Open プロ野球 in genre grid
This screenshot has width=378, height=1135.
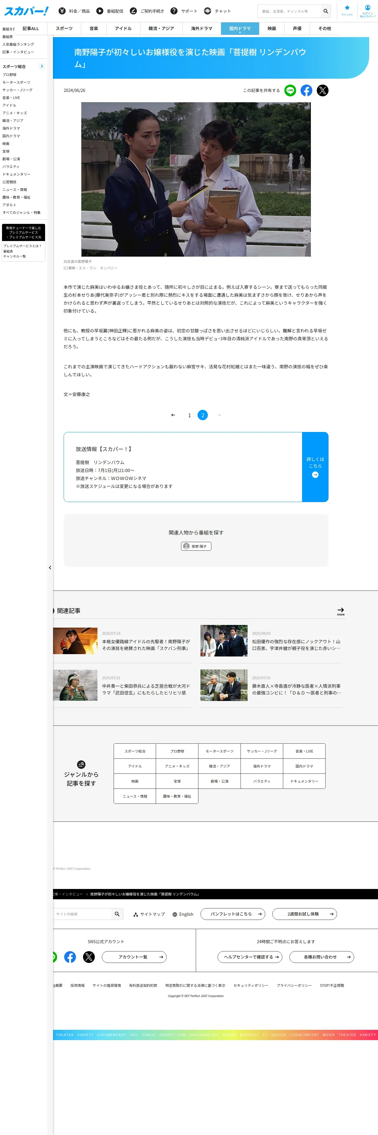[177, 751]
